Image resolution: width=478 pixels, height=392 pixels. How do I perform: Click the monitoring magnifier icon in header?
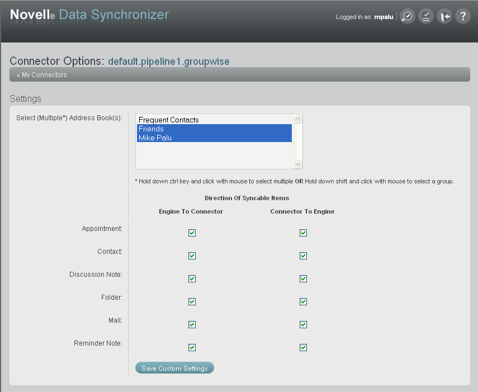click(407, 16)
